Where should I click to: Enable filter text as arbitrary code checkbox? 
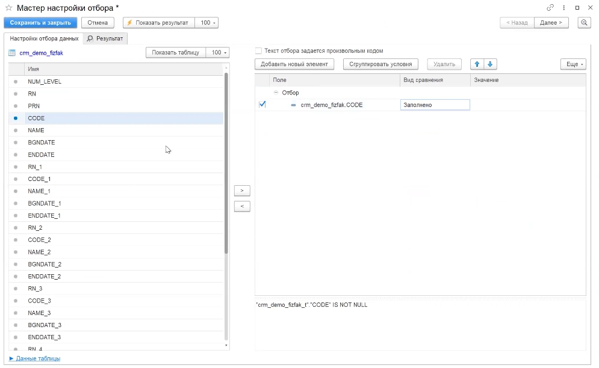pyautogui.click(x=259, y=51)
